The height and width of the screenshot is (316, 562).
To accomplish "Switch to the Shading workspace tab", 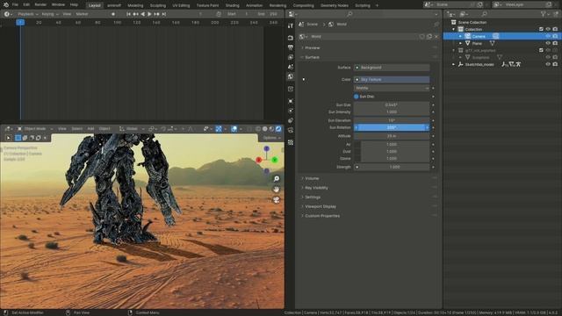I will pyautogui.click(x=232, y=5).
